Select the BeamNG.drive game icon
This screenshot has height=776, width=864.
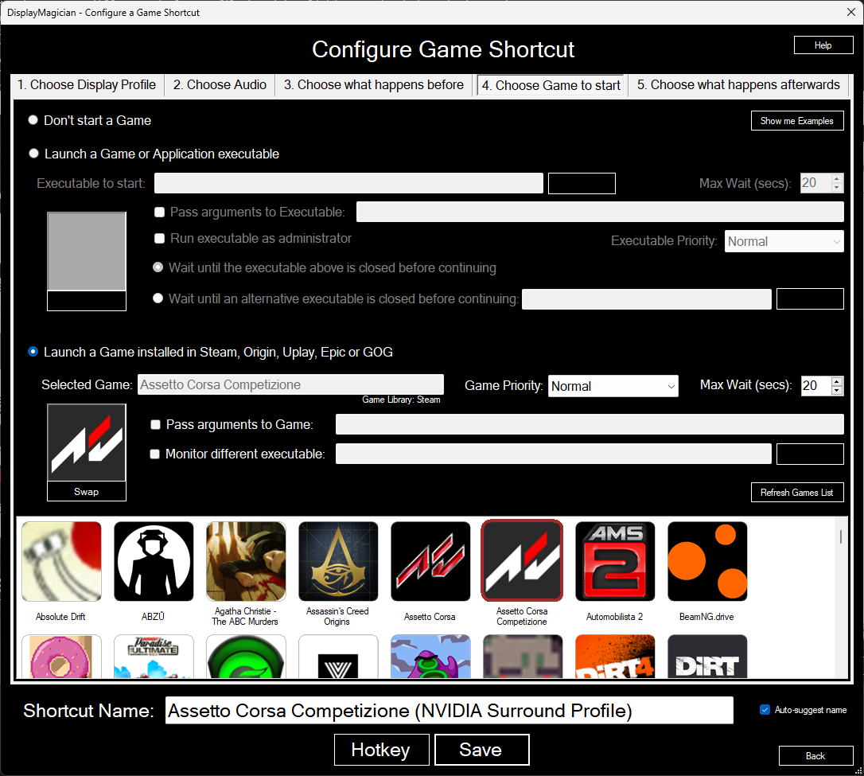click(x=707, y=561)
